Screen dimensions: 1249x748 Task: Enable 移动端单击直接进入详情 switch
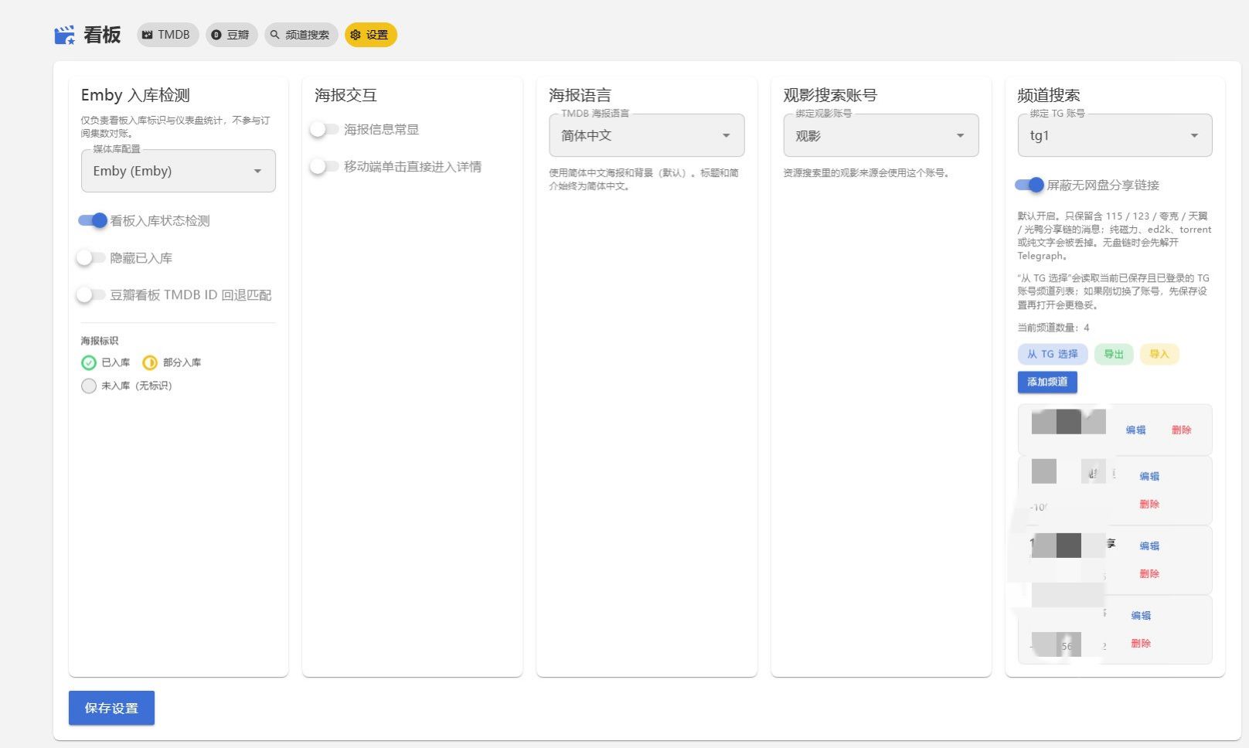tap(325, 167)
